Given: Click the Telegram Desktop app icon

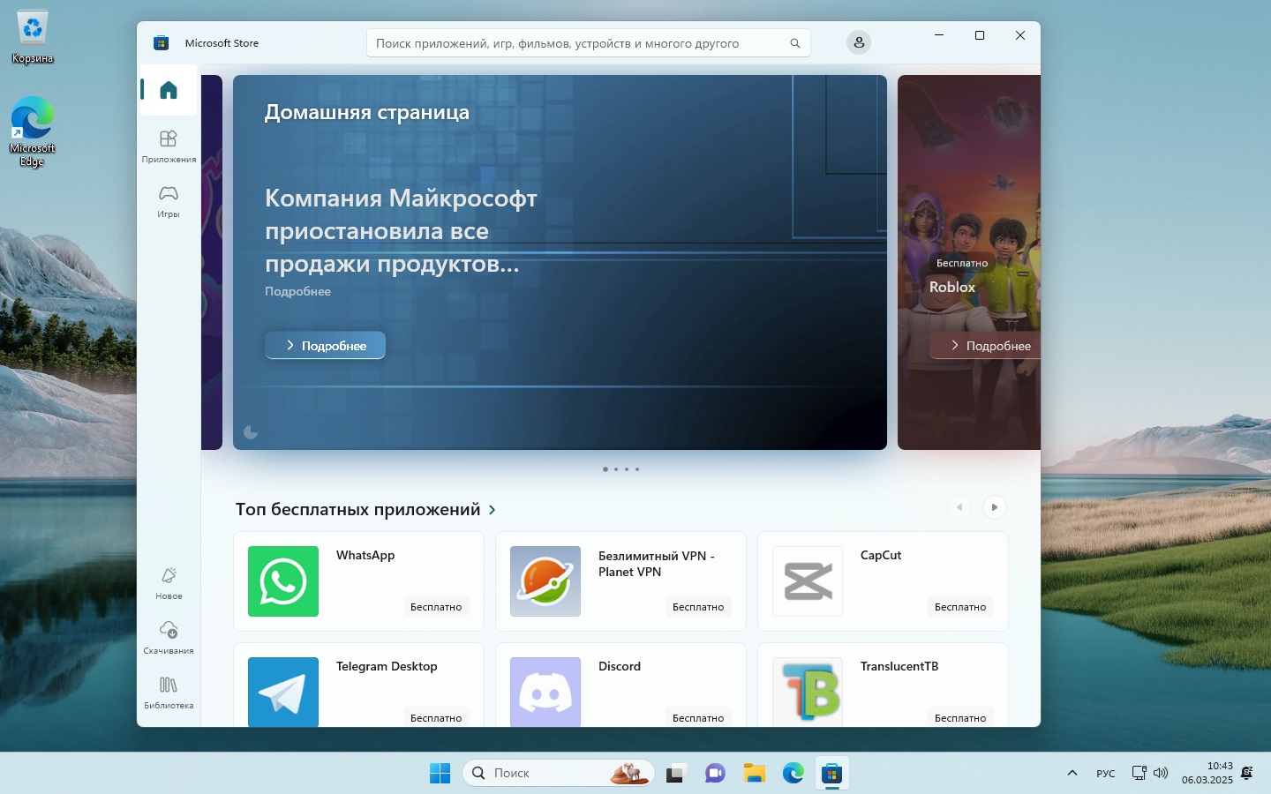Looking at the screenshot, I should coord(283,692).
